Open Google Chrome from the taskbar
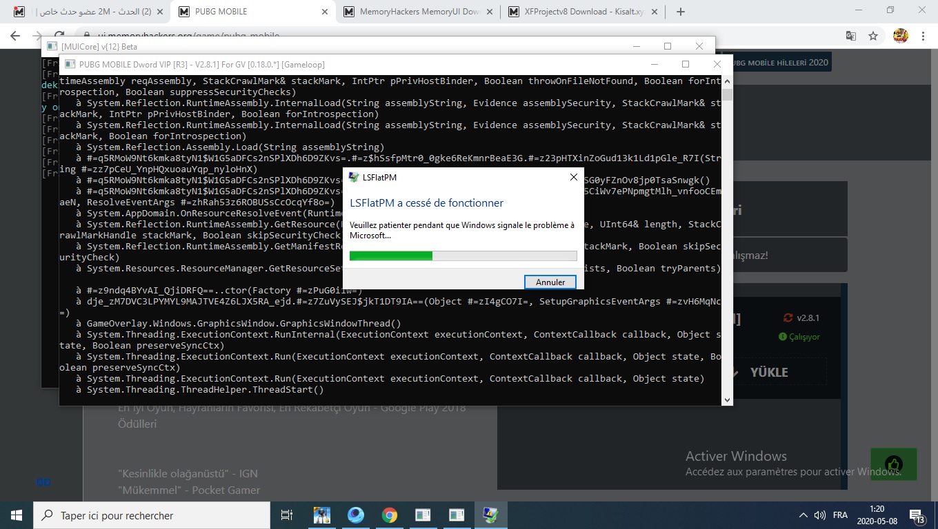938x529 pixels. pos(390,515)
